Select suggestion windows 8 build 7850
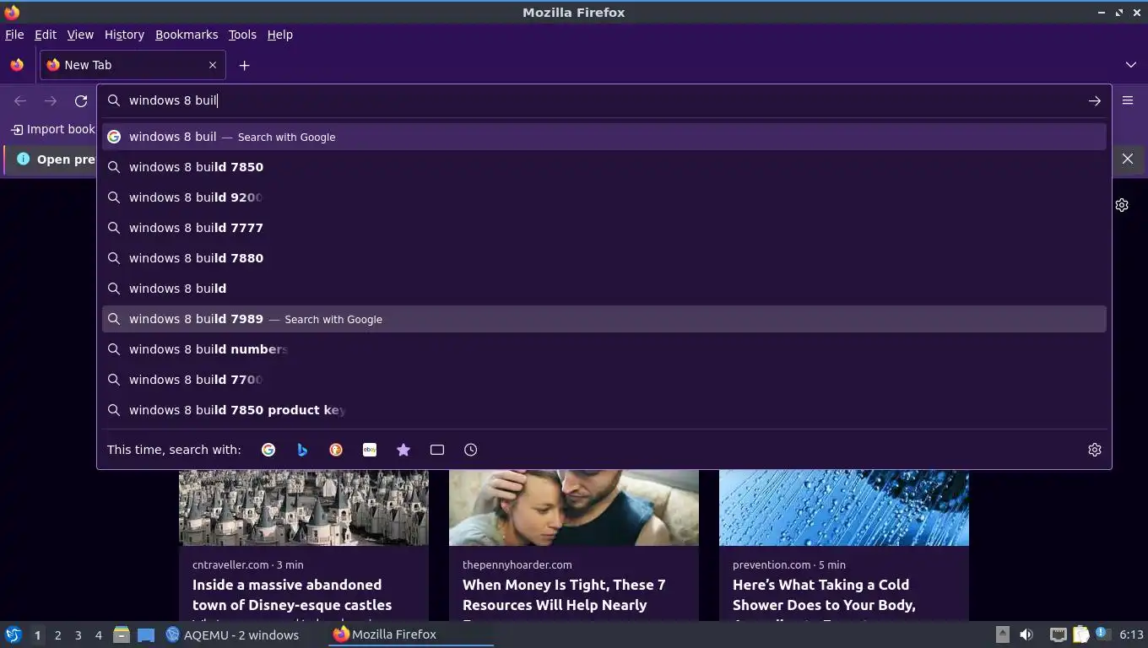The image size is (1148, 648). pyautogui.click(x=604, y=167)
